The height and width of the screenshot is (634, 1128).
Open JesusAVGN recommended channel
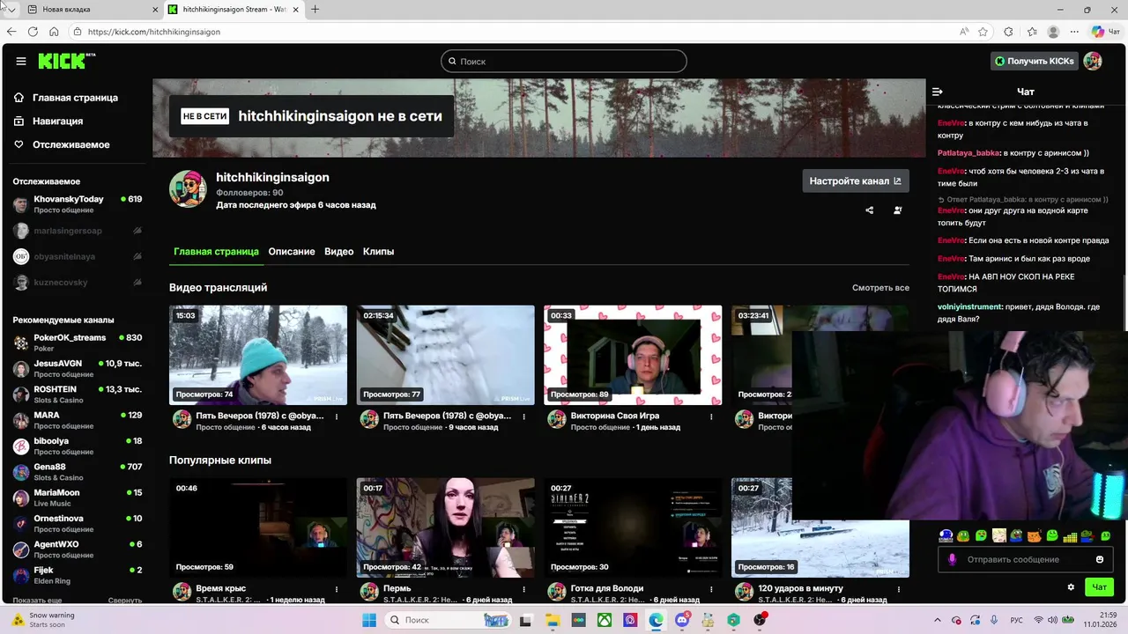click(x=78, y=368)
